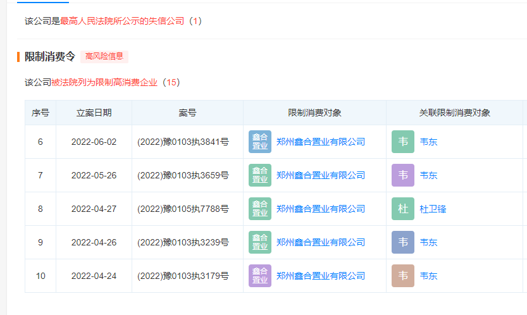Image resolution: width=527 pixels, height=315 pixels.
Task: Click the date 2022-05-26
Action: tap(94, 175)
